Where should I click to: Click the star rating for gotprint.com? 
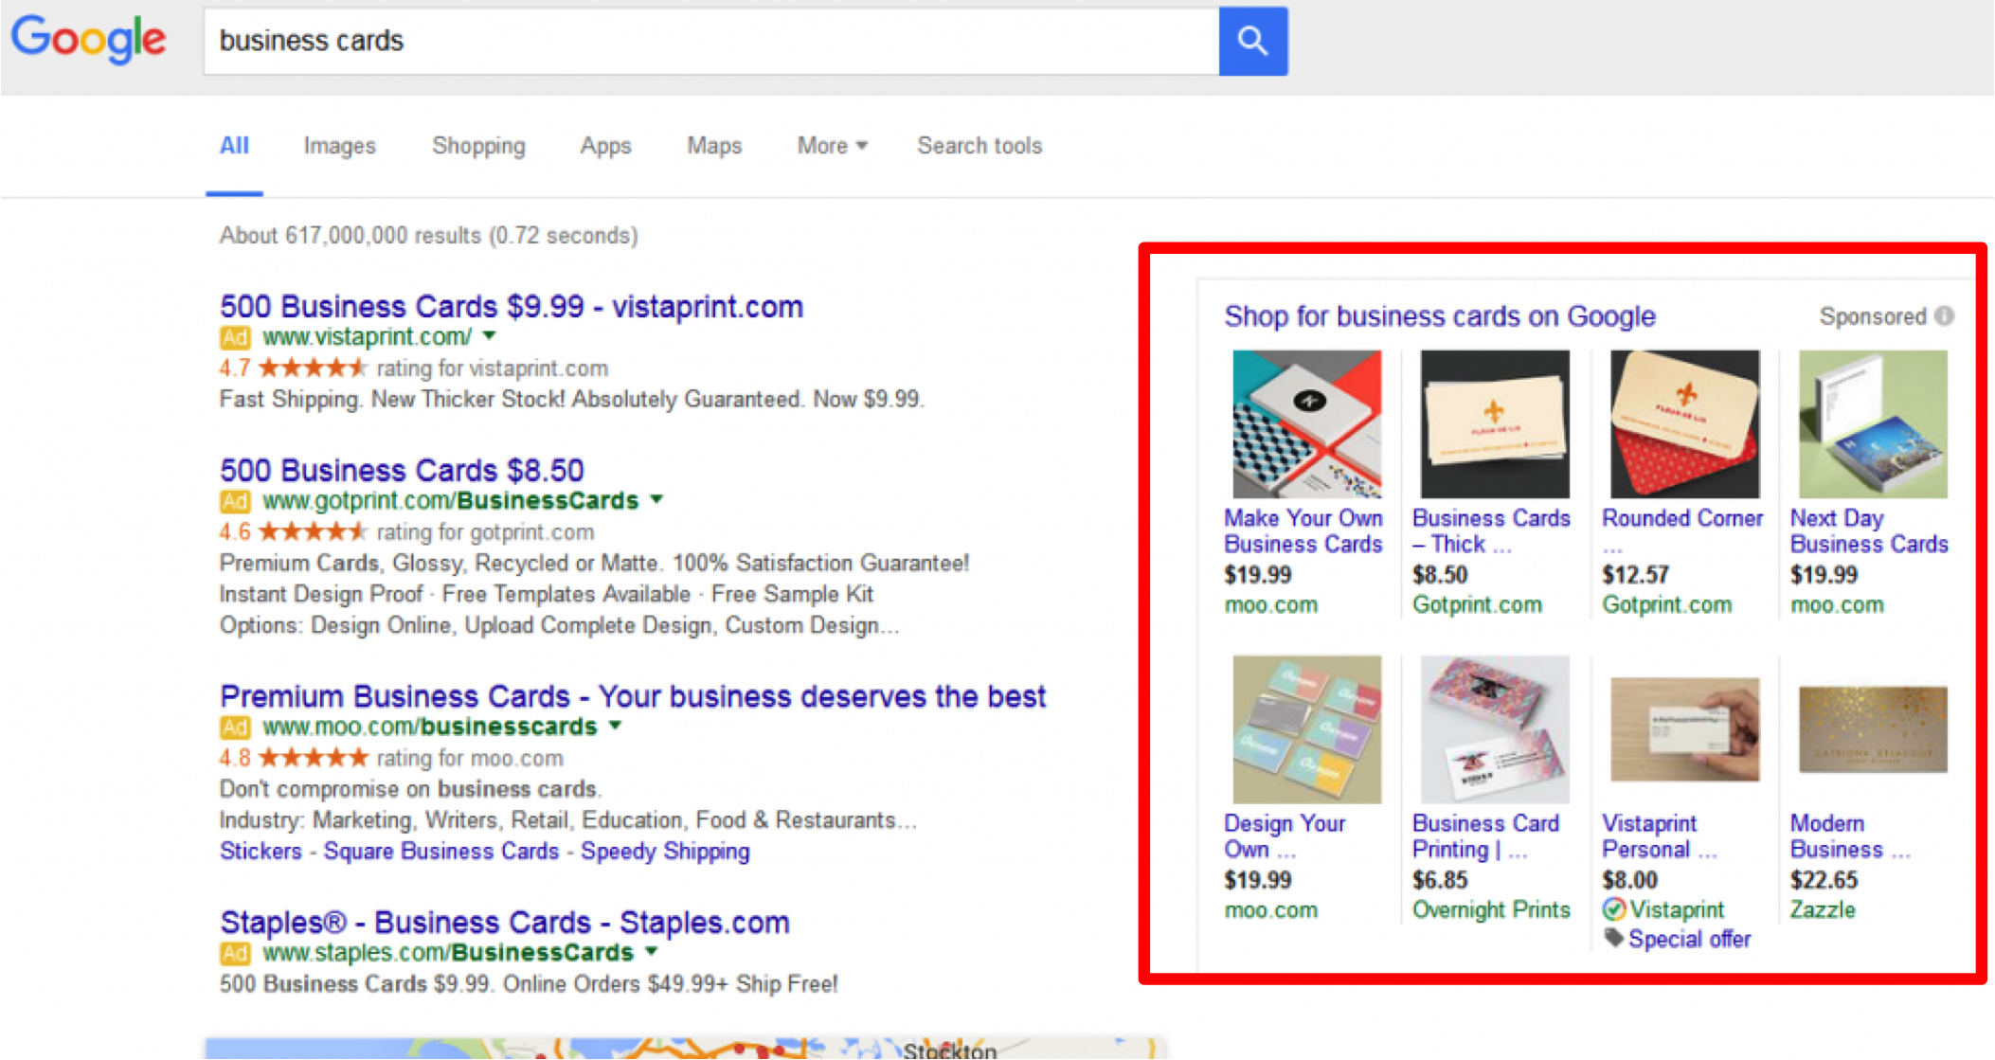312,532
